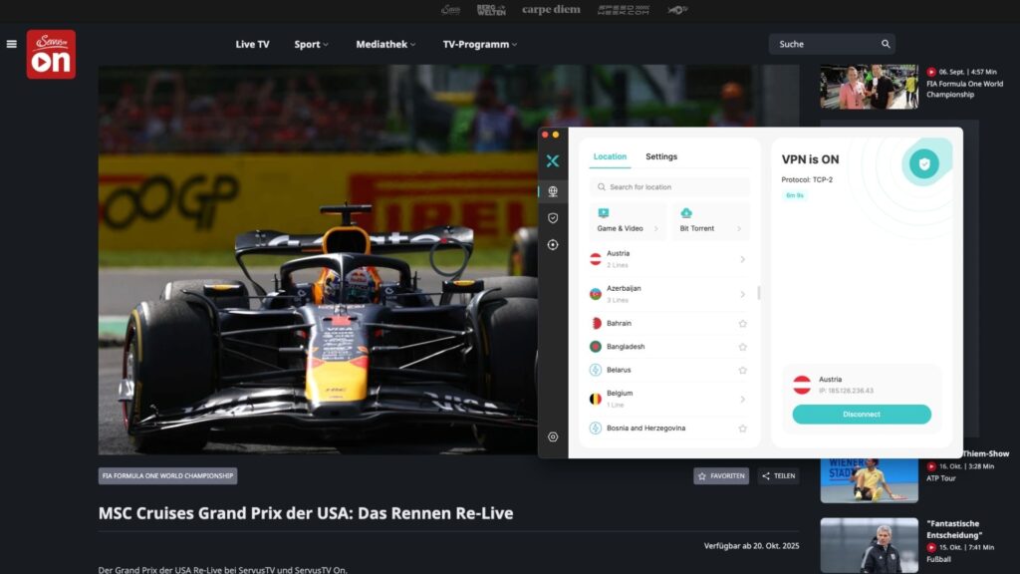
Task: Expand the Game & Video category
Action: tap(628, 221)
